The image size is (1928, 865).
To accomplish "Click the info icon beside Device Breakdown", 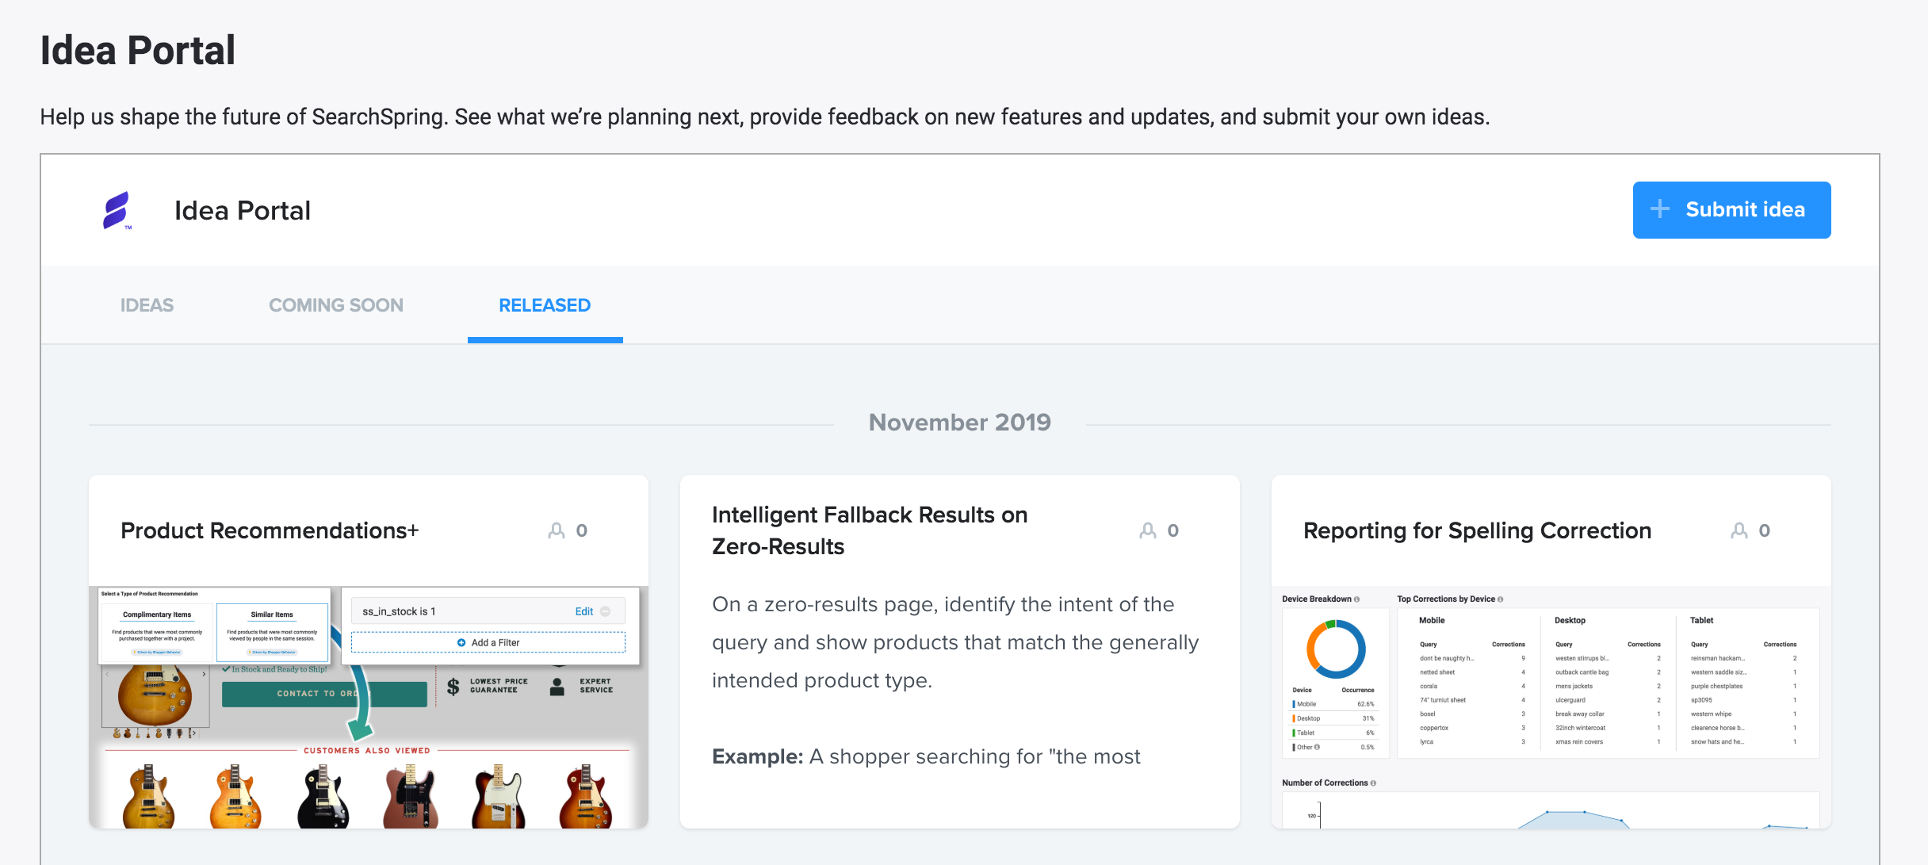I will [x=1357, y=599].
